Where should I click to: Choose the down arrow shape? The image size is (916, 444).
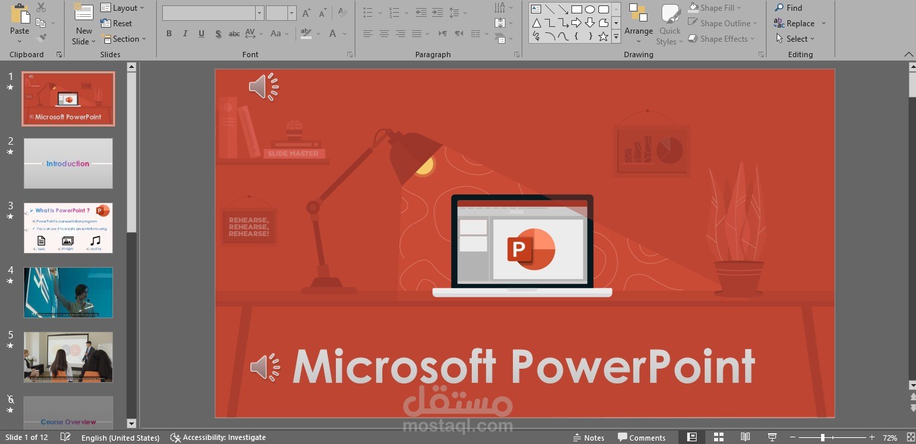click(590, 23)
